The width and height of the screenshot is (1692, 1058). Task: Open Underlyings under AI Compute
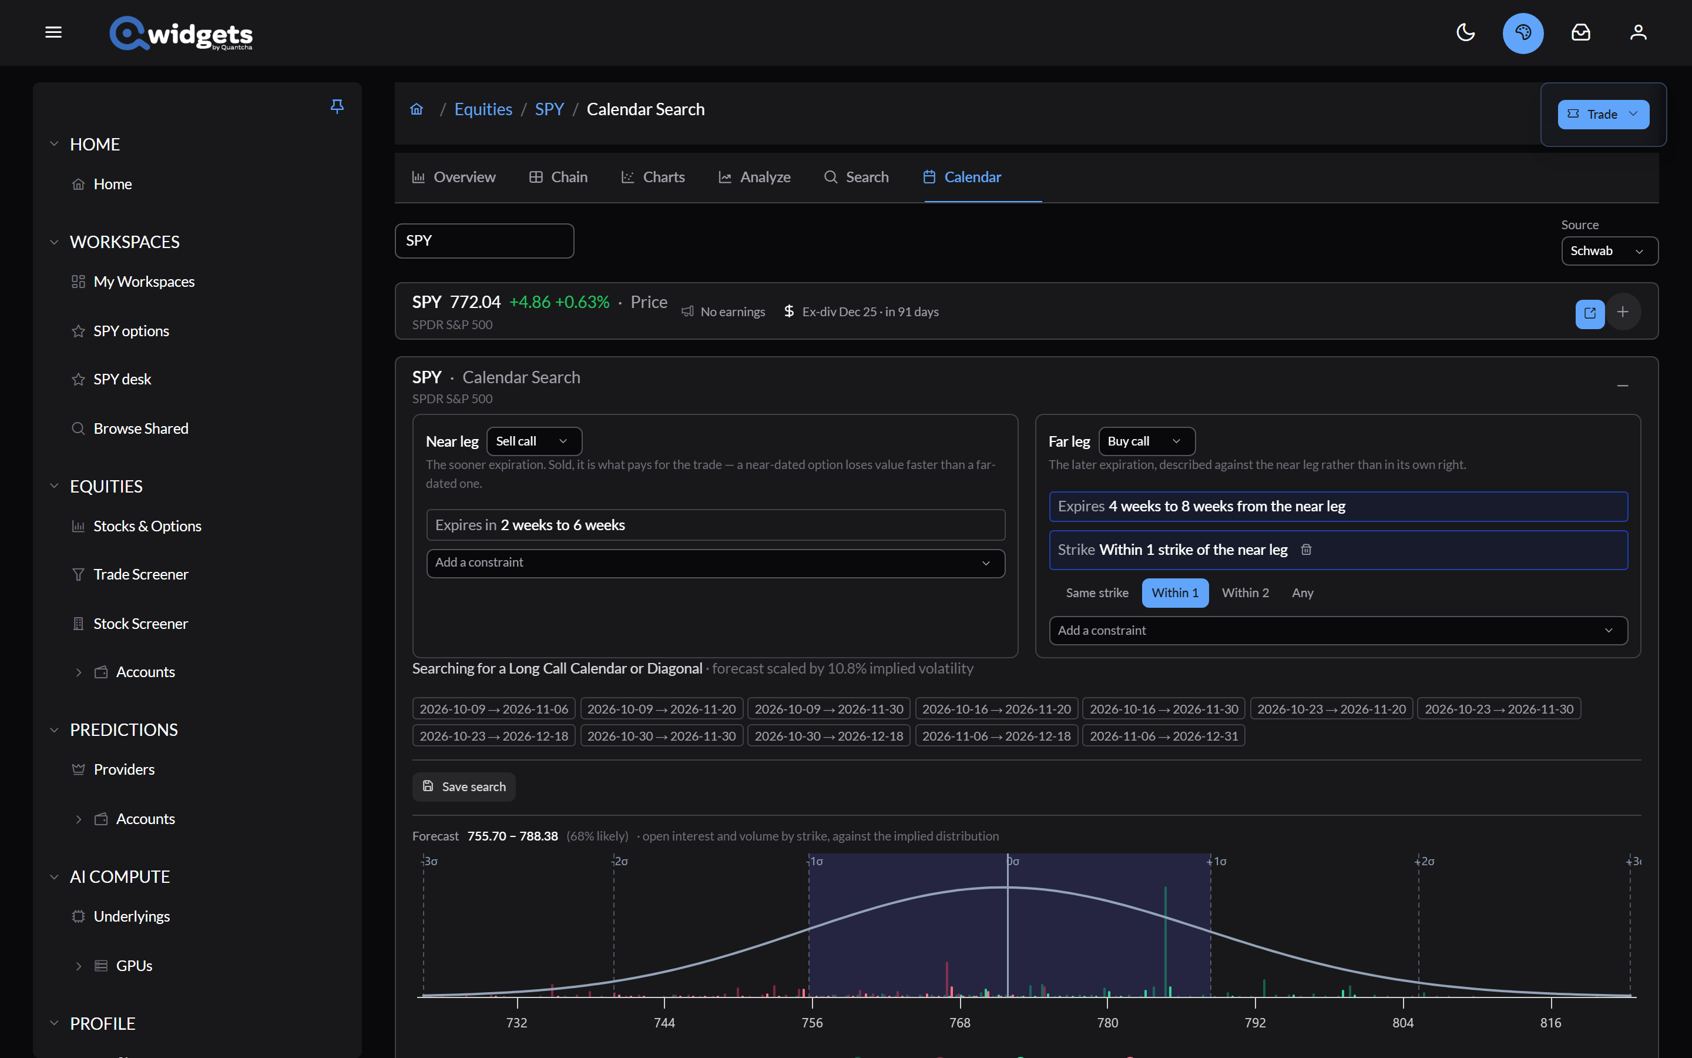[x=132, y=917]
